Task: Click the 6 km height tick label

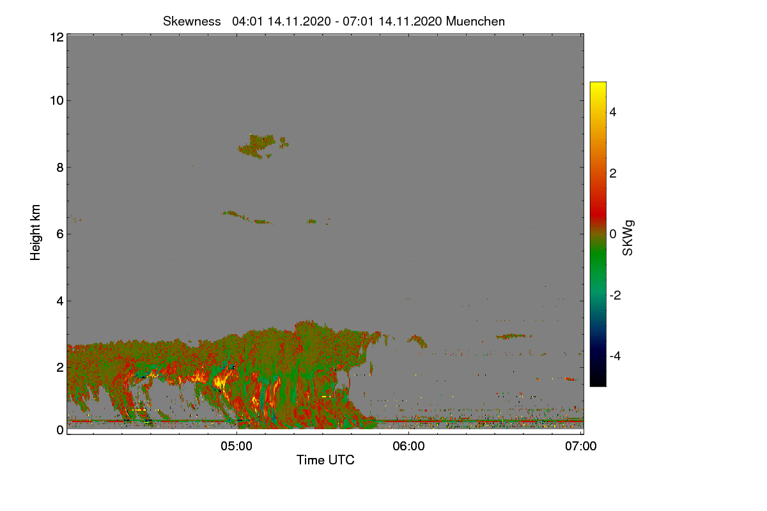Action: tap(60, 234)
